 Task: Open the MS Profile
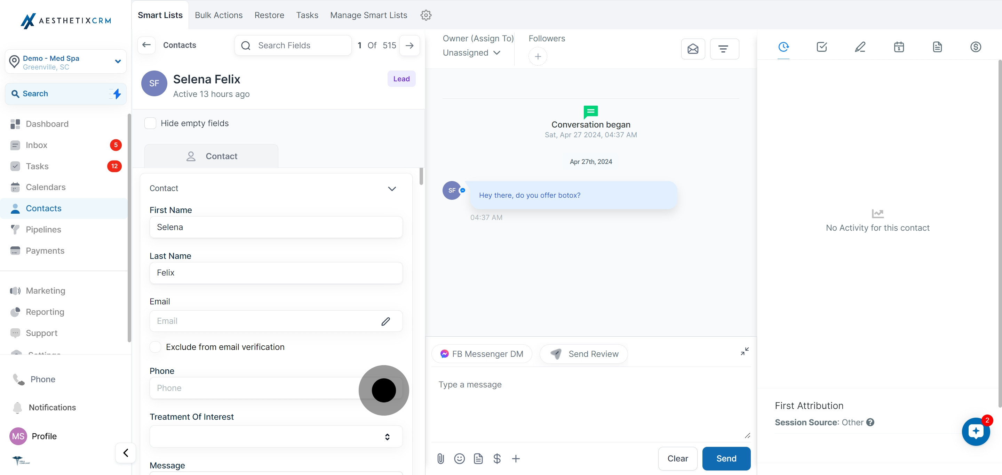33,436
